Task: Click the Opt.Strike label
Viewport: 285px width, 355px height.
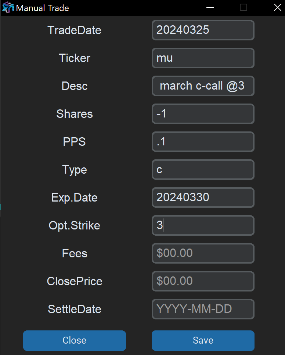Action: (74, 225)
